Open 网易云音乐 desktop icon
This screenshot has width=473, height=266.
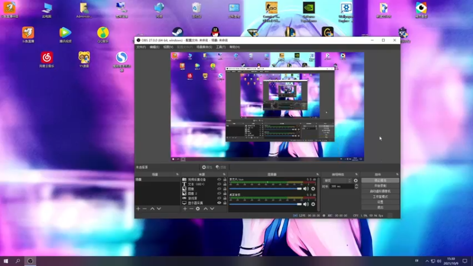[x=47, y=60]
